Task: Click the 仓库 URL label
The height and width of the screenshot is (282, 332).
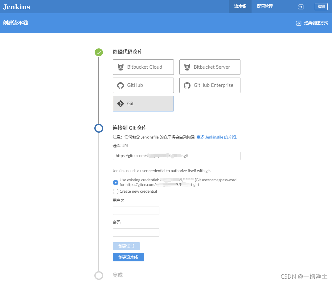Action: pyautogui.click(x=121, y=146)
